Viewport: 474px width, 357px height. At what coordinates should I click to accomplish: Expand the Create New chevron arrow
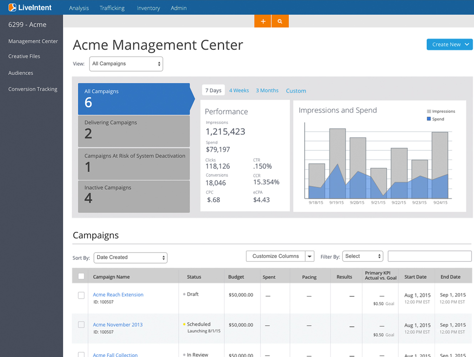[467, 45]
